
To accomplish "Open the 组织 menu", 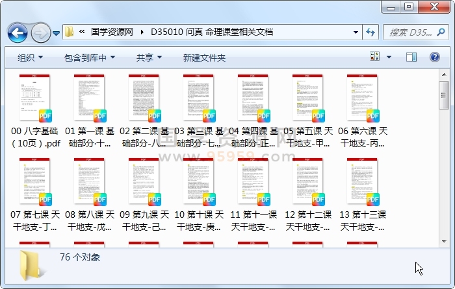I will coord(30,58).
